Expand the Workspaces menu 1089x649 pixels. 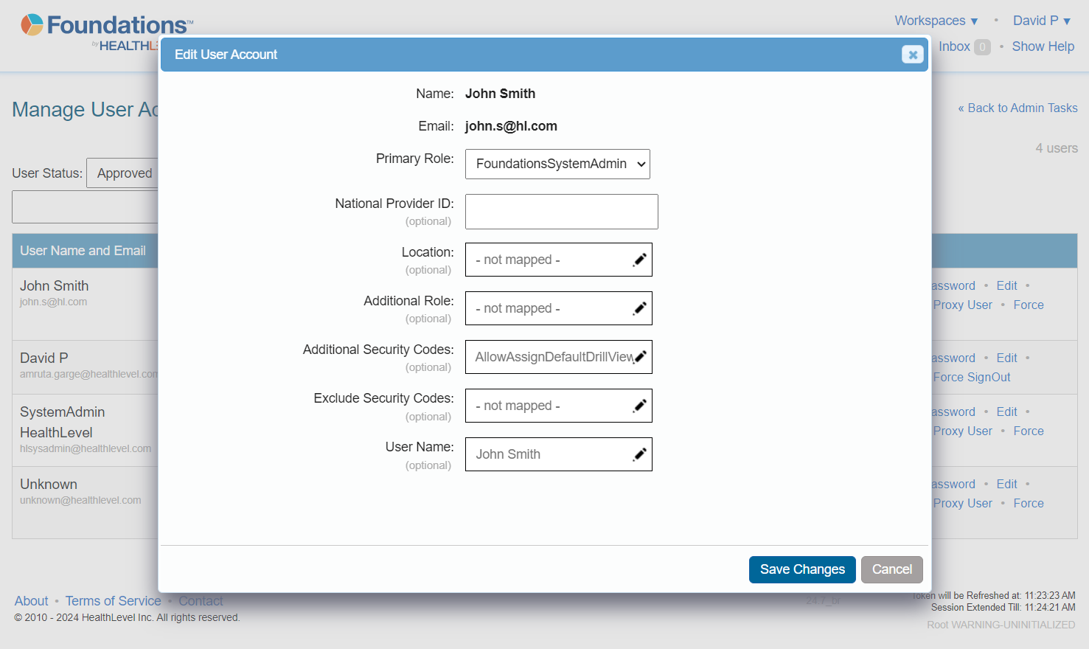(936, 21)
